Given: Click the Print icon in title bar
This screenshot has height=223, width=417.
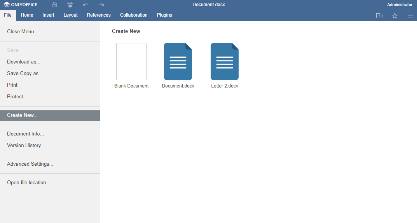Looking at the screenshot, I should click(x=70, y=5).
